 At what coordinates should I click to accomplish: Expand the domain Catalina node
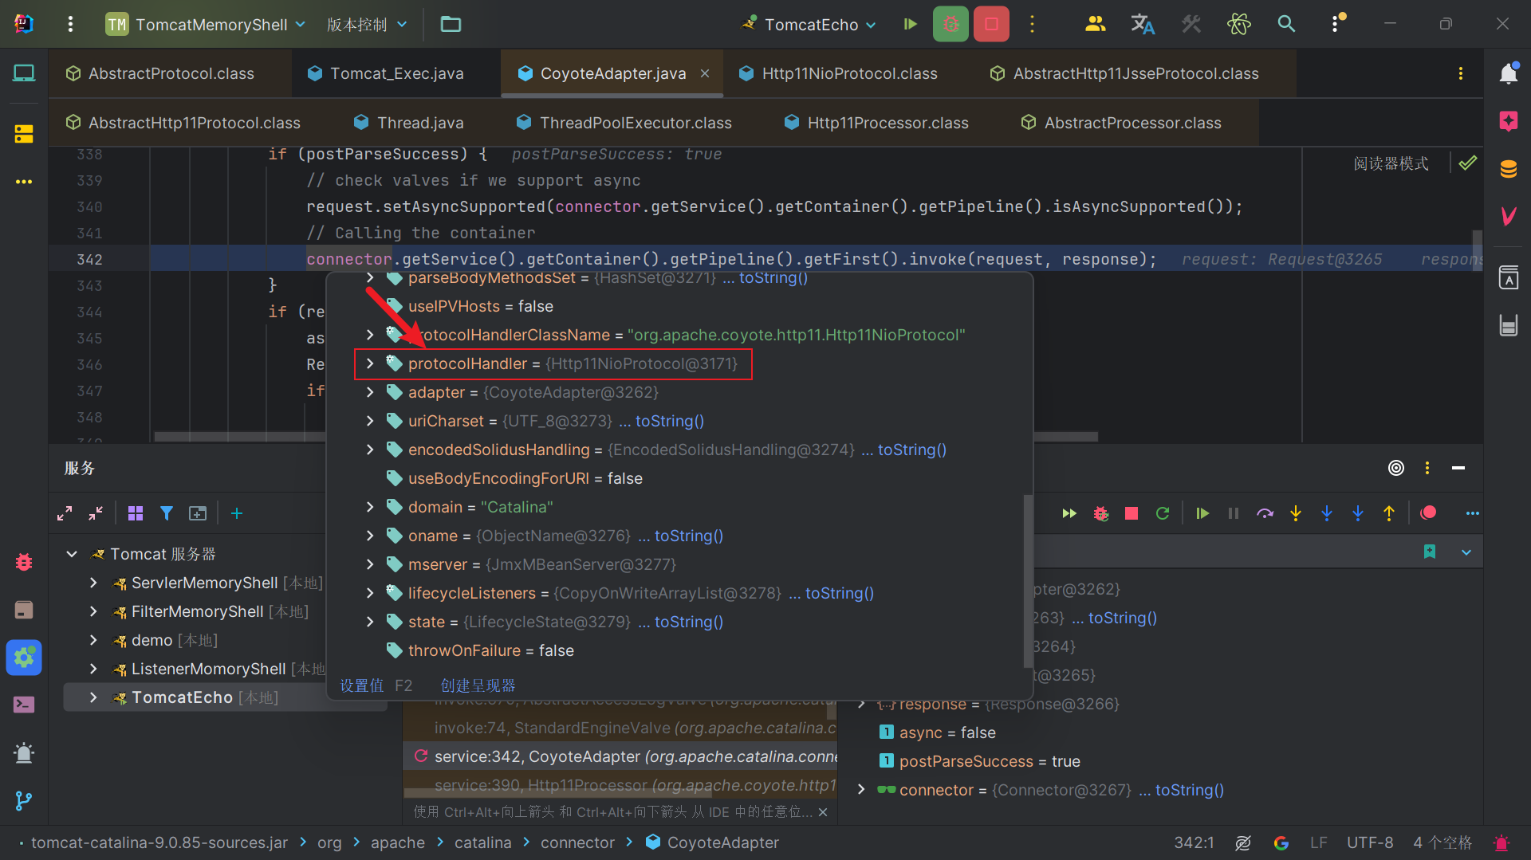[370, 507]
